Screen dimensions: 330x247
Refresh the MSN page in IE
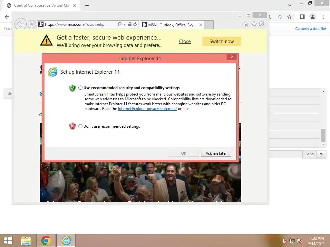tap(135, 24)
